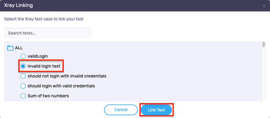This screenshot has height=118, width=270.
Task: Click the validLogin test name text
Action: pyautogui.click(x=38, y=56)
